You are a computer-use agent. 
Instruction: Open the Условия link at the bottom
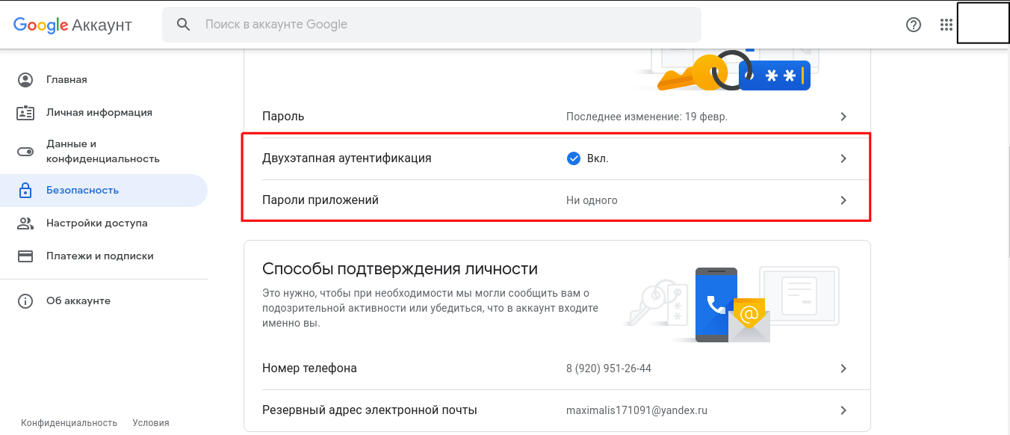pos(151,422)
